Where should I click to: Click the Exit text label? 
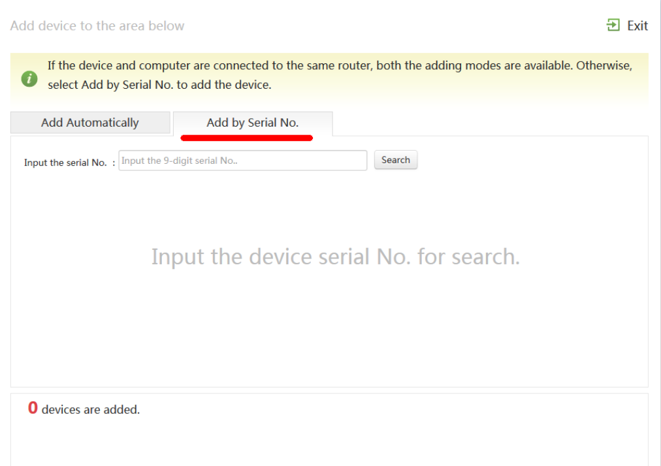tap(637, 26)
